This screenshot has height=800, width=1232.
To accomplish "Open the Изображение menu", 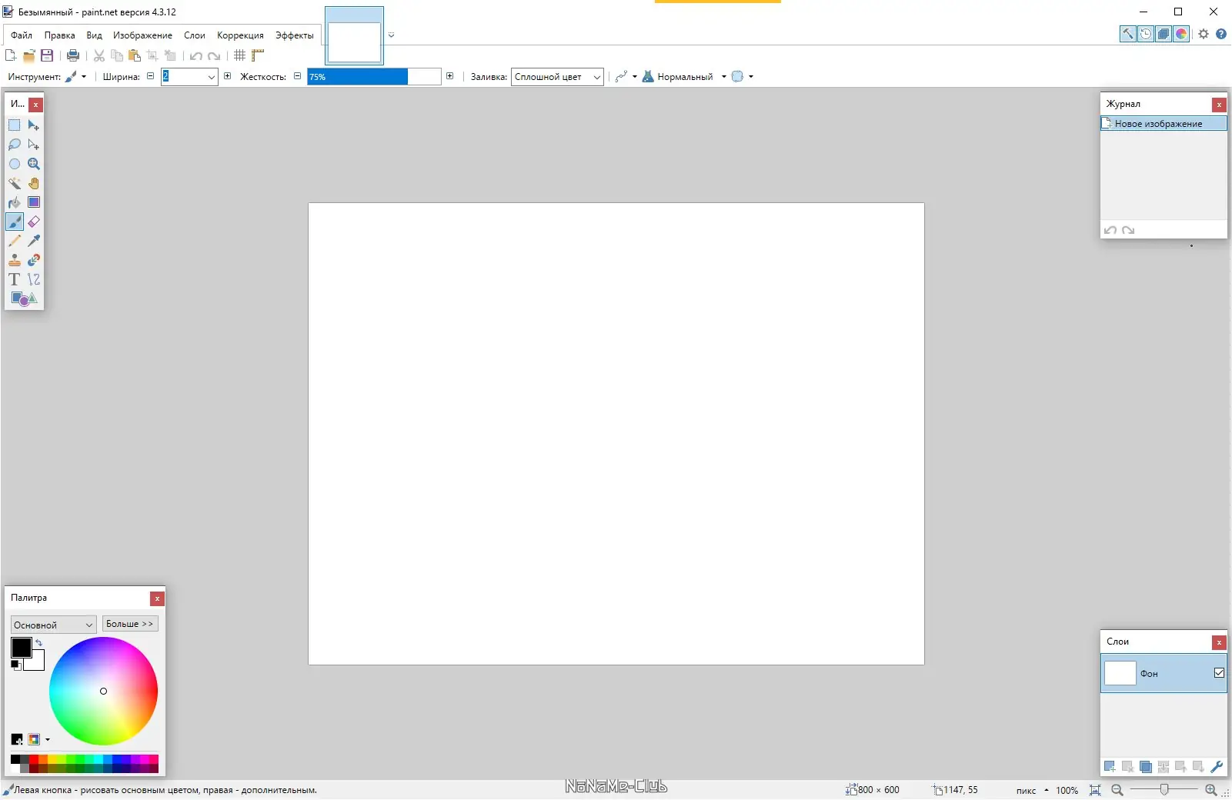I will coord(143,35).
